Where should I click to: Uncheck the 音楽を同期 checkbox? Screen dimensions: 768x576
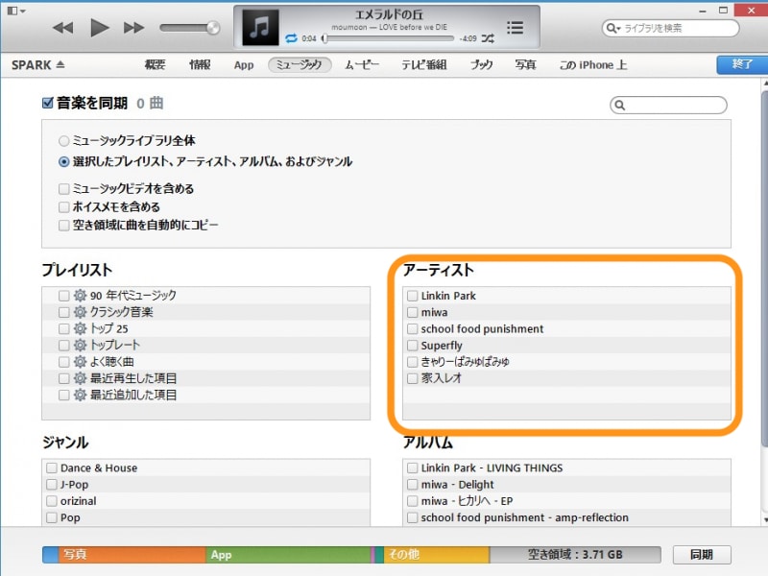click(x=47, y=103)
